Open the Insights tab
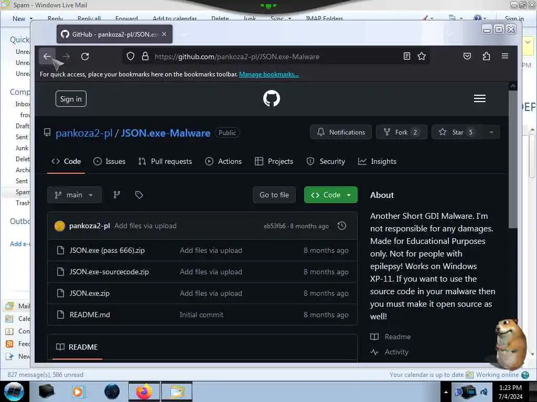This screenshot has height=402, width=537. pyautogui.click(x=377, y=161)
